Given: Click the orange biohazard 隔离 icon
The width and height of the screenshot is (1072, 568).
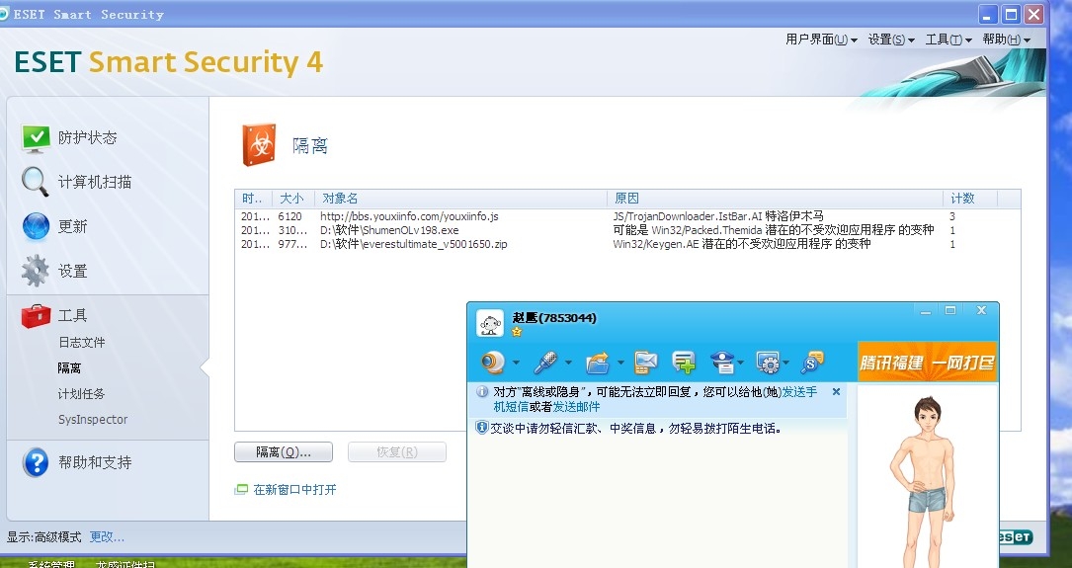Looking at the screenshot, I should [259, 145].
